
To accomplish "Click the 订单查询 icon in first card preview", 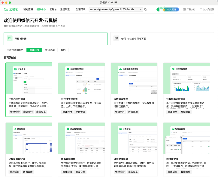I will [15, 69].
